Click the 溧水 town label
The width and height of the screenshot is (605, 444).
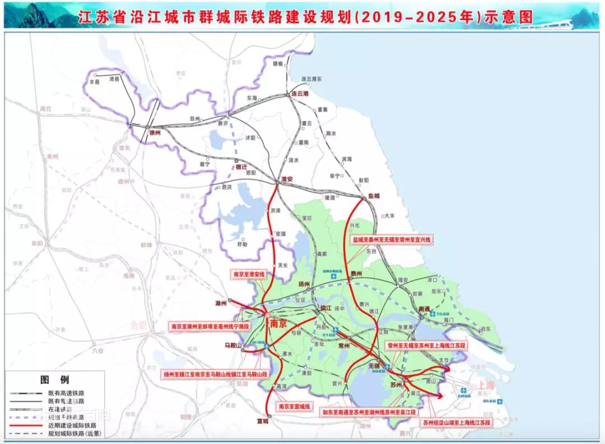point(287,353)
